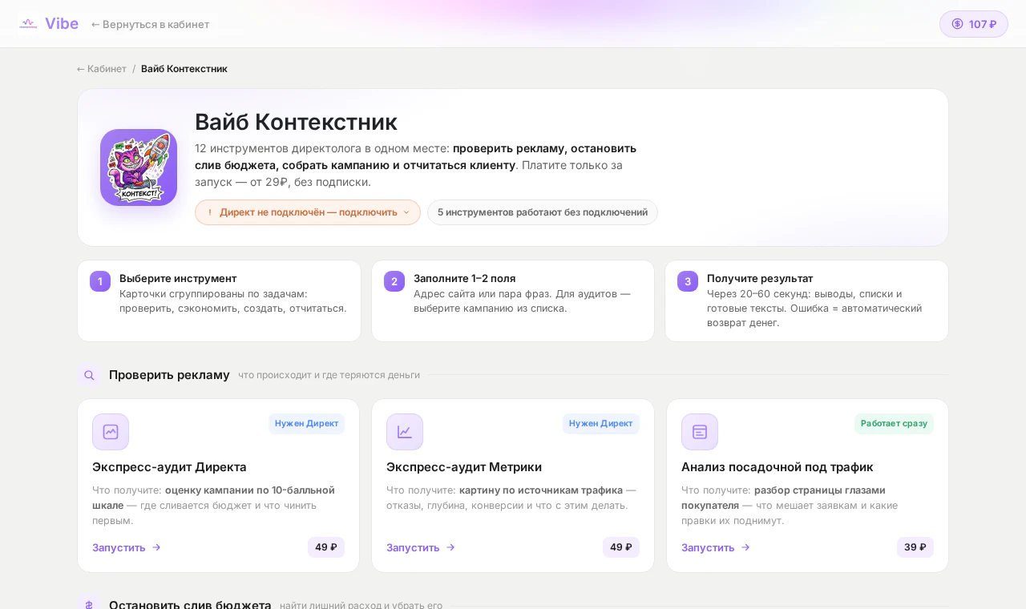
Task: Click the ruble coin icon in balance
Action: coord(957,24)
